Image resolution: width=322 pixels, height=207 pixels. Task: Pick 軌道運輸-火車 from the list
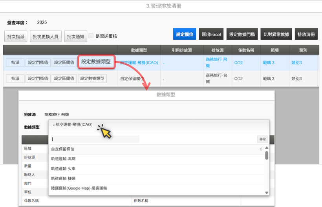pos(63,169)
